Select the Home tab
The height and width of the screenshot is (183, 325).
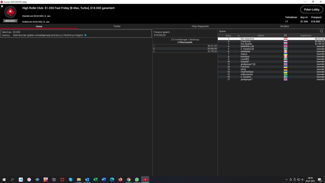pyautogui.click(x=39, y=26)
